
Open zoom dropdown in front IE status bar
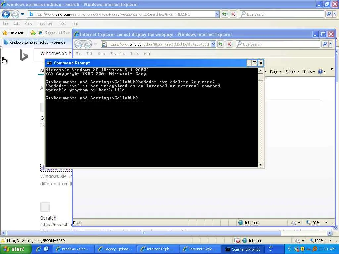(326, 223)
